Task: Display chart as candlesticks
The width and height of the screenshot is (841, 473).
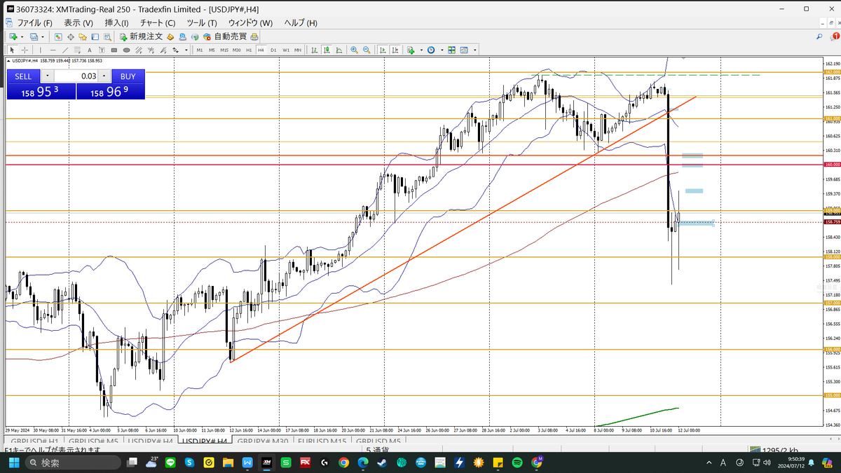Action: (x=326, y=50)
